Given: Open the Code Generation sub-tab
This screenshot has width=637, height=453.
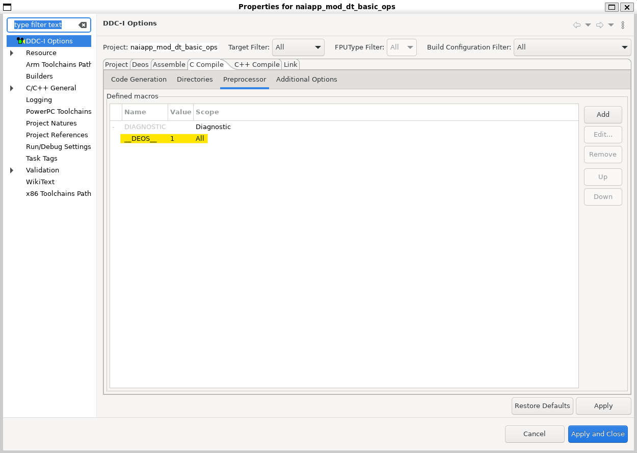Looking at the screenshot, I should click(139, 80).
